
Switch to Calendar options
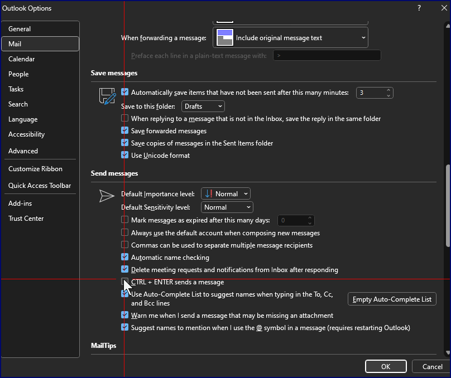tap(40, 59)
